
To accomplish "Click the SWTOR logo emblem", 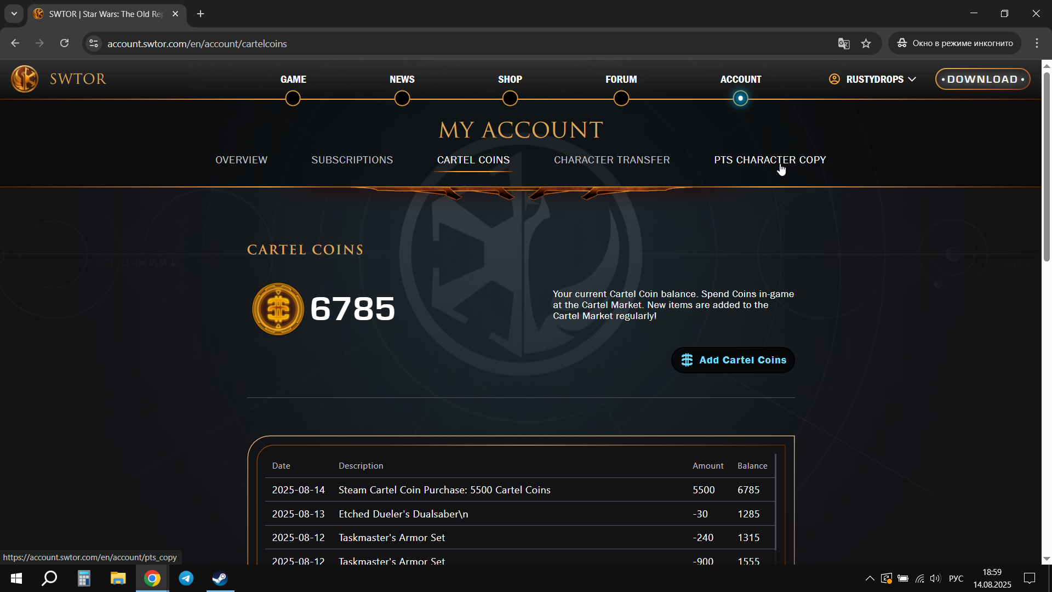I will coord(25,79).
